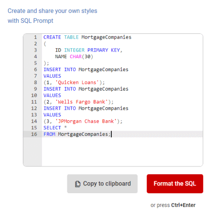Click the INSERT INTO statement on line 12
Image resolution: width=215 pixels, height=218 pixels.
coord(86,108)
